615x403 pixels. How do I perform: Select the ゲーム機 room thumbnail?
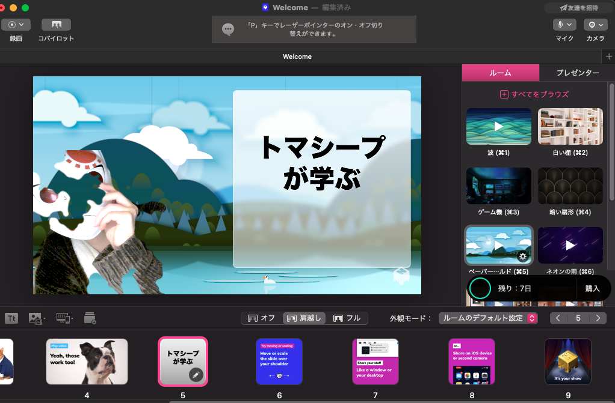point(498,186)
